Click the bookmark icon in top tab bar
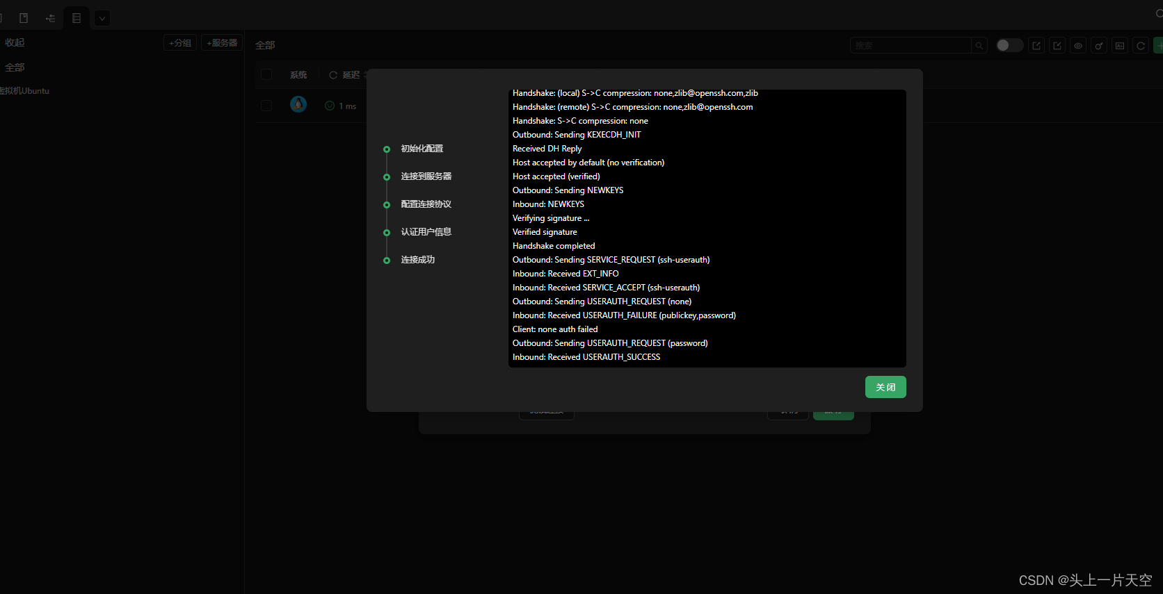The width and height of the screenshot is (1163, 594). (24, 18)
